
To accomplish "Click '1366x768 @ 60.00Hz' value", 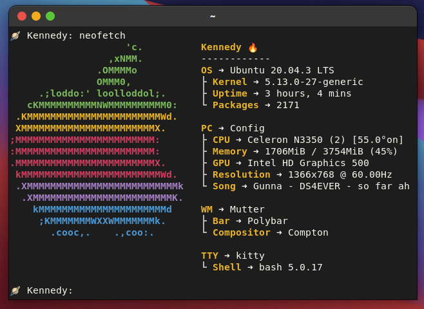I will (x=340, y=174).
